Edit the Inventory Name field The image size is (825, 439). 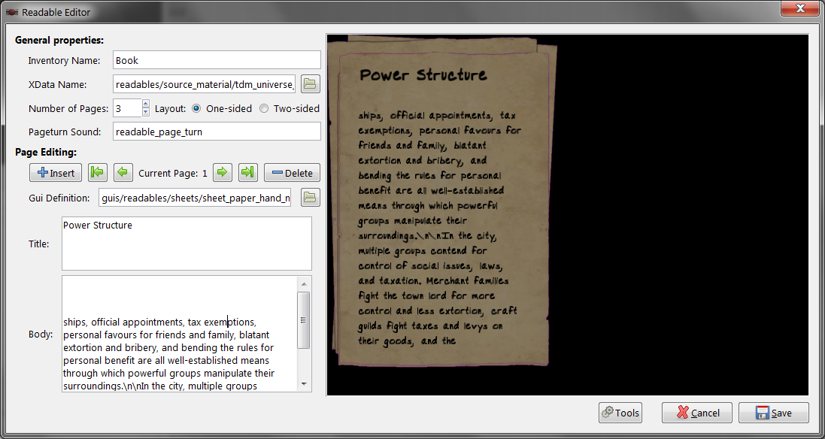tap(217, 60)
